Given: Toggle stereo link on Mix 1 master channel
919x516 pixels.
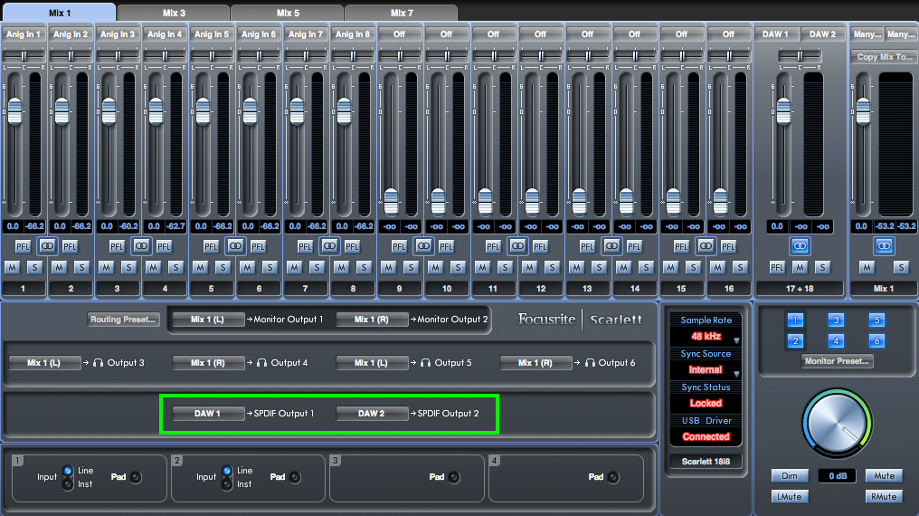Looking at the screenshot, I should (x=884, y=245).
